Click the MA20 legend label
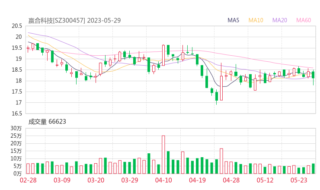320x190 pixels. click(x=280, y=20)
